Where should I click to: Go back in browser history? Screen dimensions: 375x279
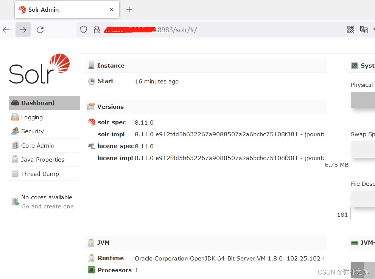[6, 29]
